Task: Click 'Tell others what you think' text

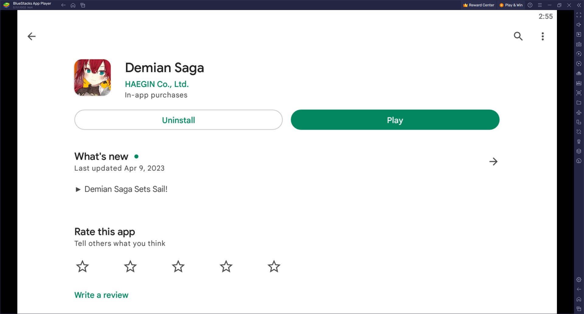Action: [x=120, y=243]
